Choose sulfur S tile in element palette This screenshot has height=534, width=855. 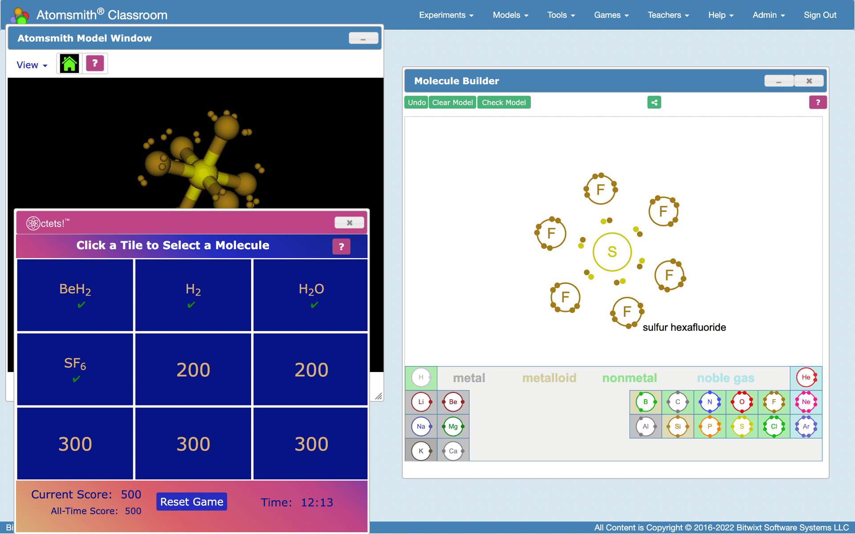coord(742,426)
